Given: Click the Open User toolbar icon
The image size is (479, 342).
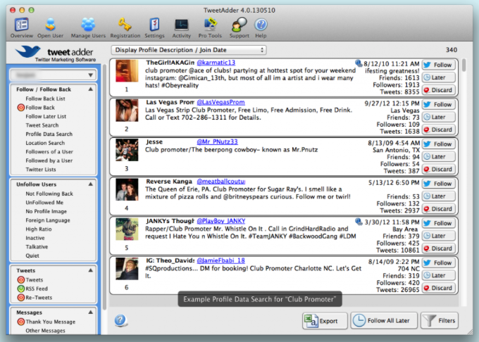Looking at the screenshot, I should 51,27.
